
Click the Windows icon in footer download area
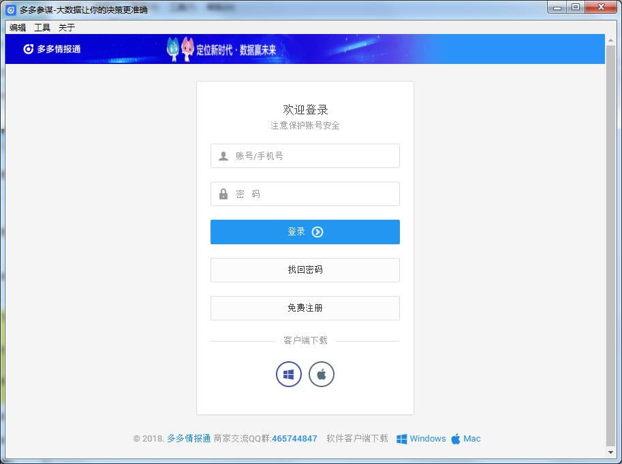coord(401,438)
